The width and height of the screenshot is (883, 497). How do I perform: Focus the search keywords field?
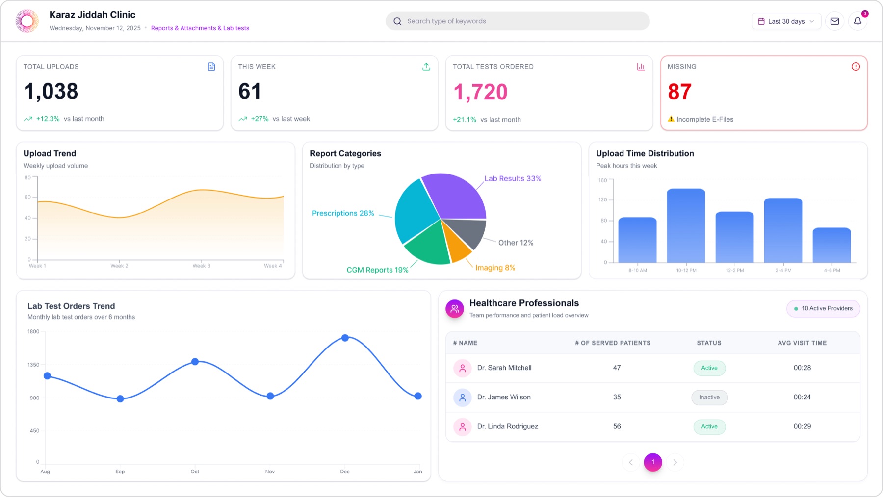[518, 21]
